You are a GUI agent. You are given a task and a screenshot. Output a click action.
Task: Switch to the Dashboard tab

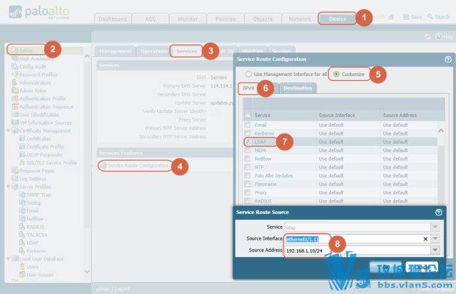coord(112,19)
